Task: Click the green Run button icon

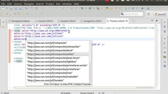Action: click(90, 8)
